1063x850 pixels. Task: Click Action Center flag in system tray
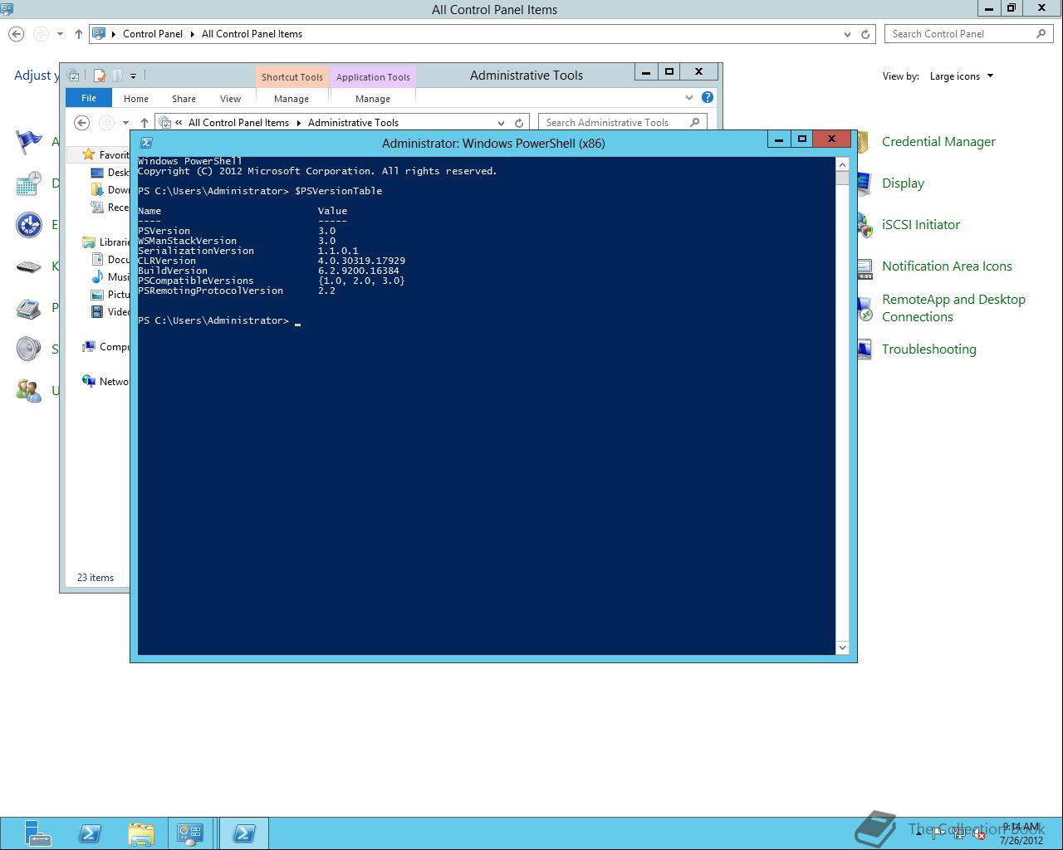pos(939,833)
